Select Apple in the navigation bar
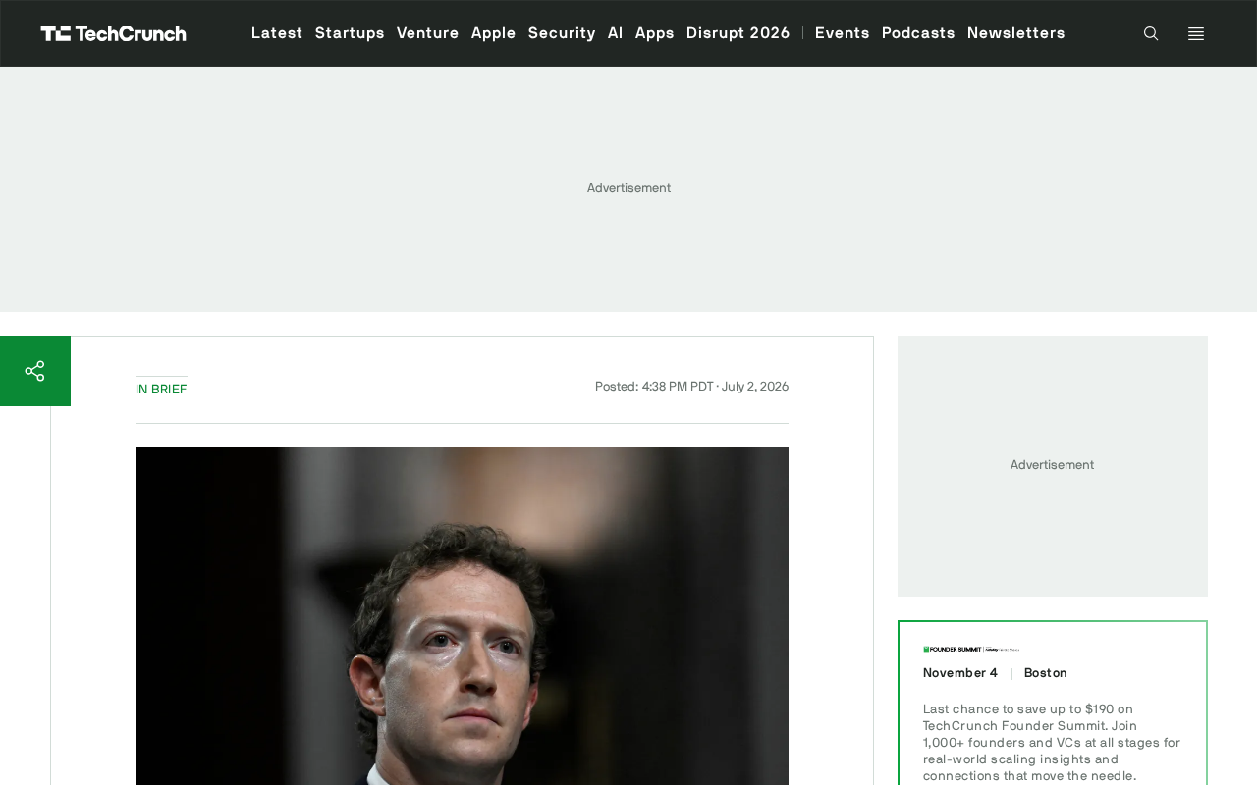 pyautogui.click(x=494, y=33)
